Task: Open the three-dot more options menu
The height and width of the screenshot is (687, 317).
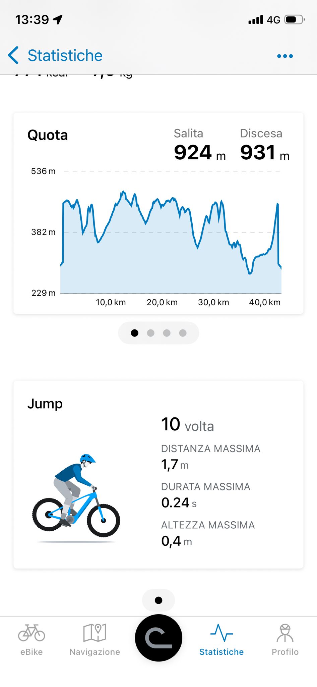Action: [285, 56]
